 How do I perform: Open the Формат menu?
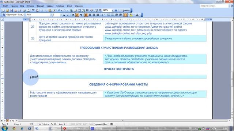[x=40, y=6]
